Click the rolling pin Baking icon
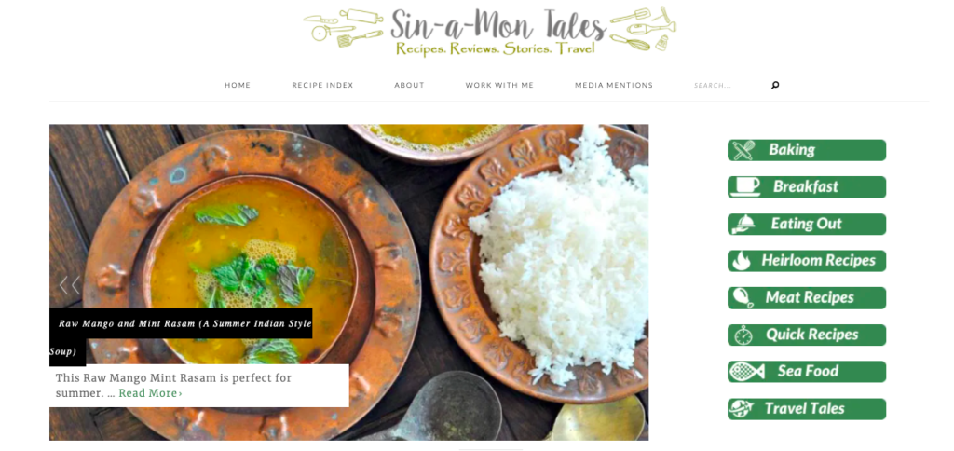This screenshot has width=954, height=451. click(743, 150)
